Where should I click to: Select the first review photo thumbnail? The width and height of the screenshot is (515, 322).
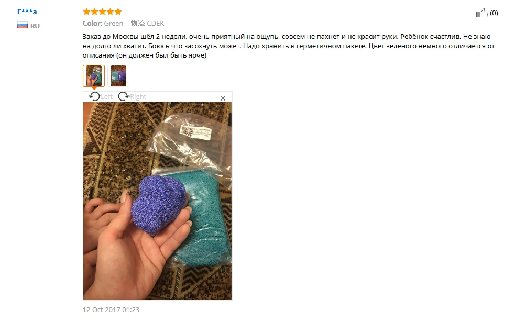pyautogui.click(x=94, y=76)
